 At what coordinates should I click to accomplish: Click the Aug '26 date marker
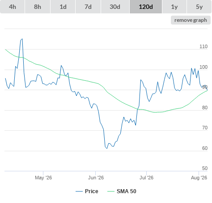click(199, 178)
